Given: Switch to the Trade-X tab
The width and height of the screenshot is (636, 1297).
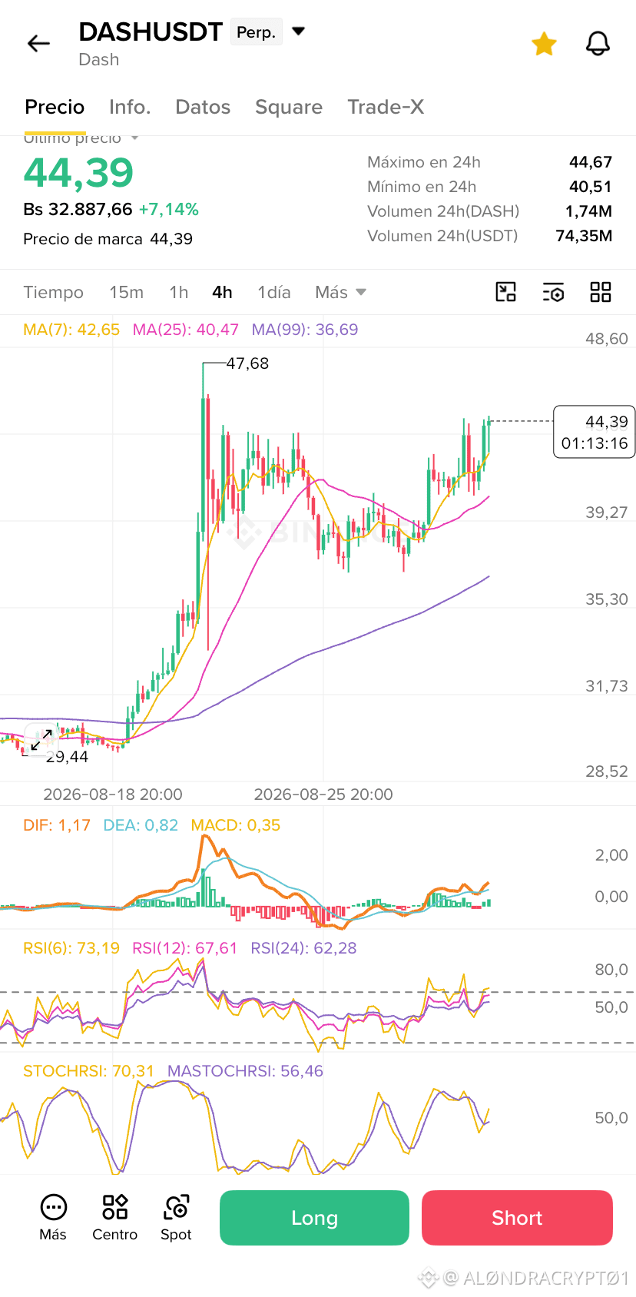Looking at the screenshot, I should coord(386,107).
